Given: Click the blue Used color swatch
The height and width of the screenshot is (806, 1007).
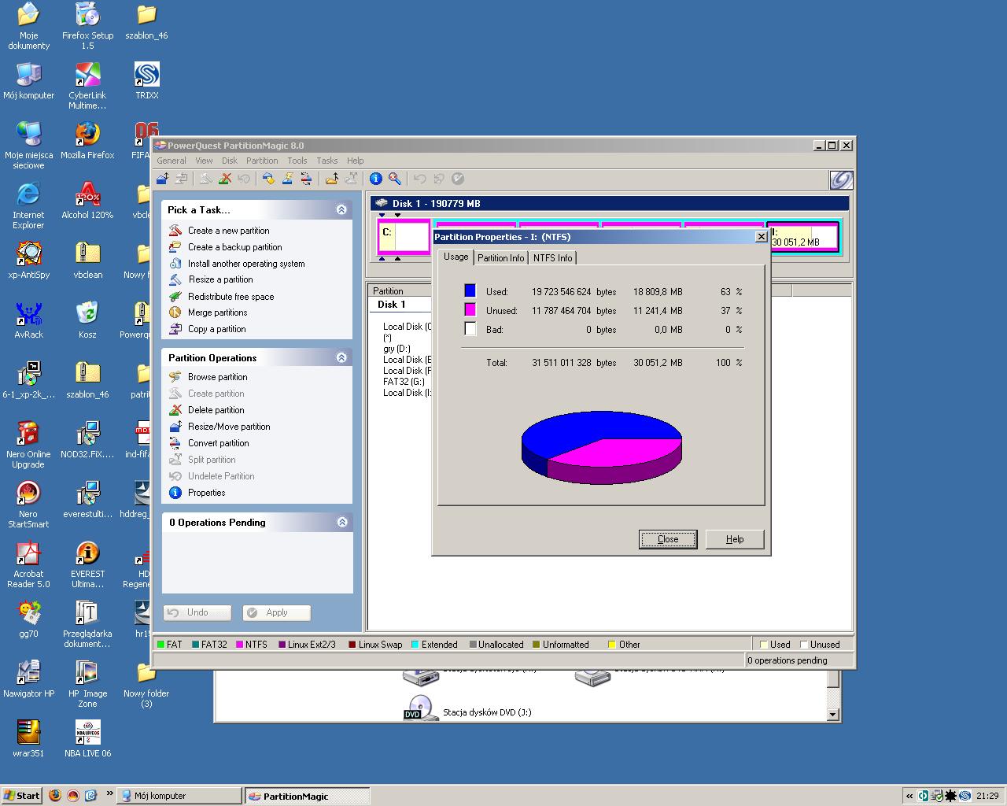Looking at the screenshot, I should tap(470, 291).
